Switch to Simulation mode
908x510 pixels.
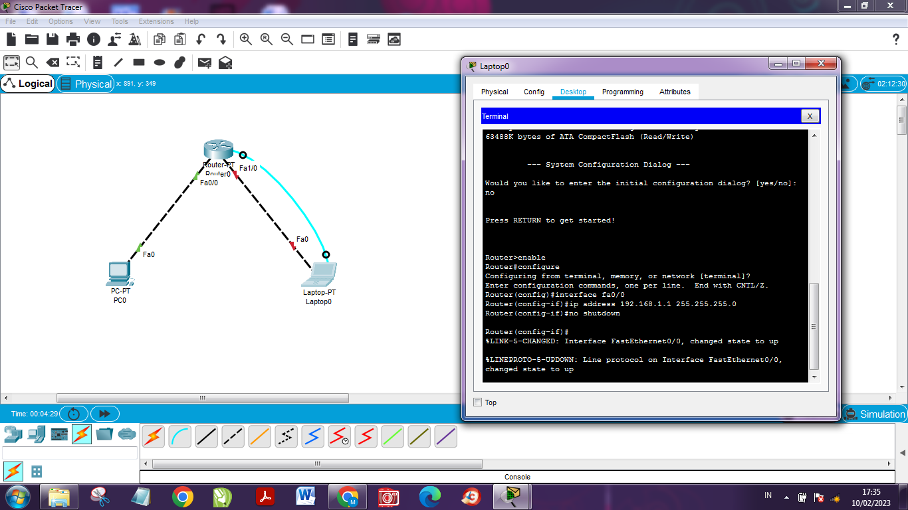875,414
